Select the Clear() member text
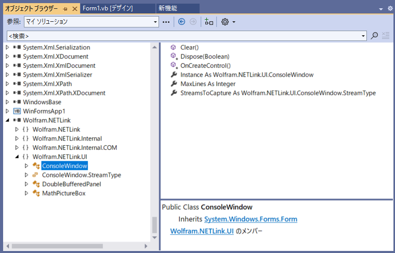The height and width of the screenshot is (253, 395). click(189, 47)
